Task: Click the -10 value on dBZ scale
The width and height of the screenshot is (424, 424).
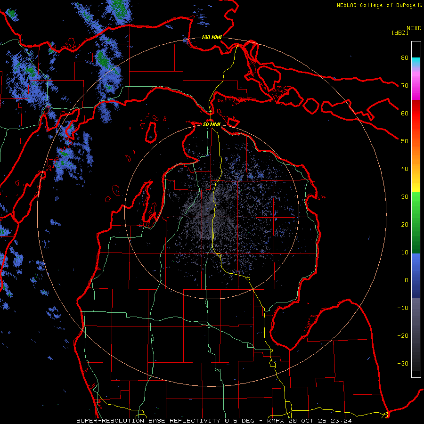Action: pyautogui.click(x=403, y=308)
